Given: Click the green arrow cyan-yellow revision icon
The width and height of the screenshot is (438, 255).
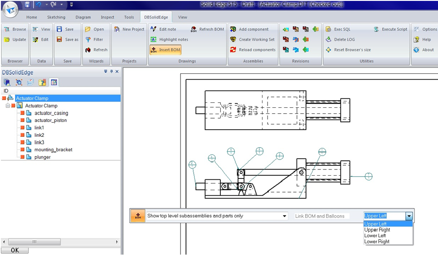Looking at the screenshot, I should click(286, 29).
